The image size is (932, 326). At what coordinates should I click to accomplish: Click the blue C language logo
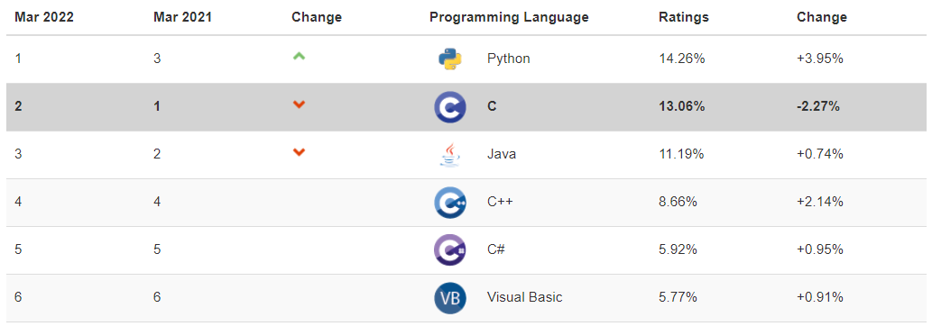450,107
